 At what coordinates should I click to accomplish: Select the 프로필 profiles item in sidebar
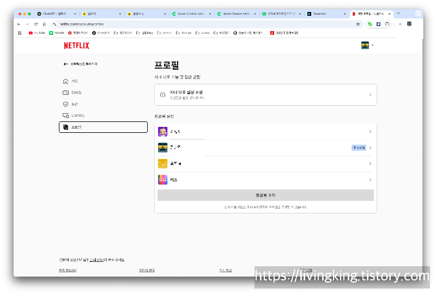tap(103, 127)
